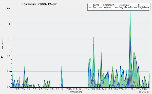Click the Ediciones 2008-12-02 chart title
Image resolution: width=152 pixels, height=94 pixels.
39,4
